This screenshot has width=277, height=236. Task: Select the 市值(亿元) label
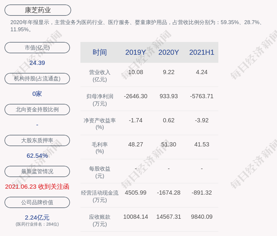coord(37,48)
